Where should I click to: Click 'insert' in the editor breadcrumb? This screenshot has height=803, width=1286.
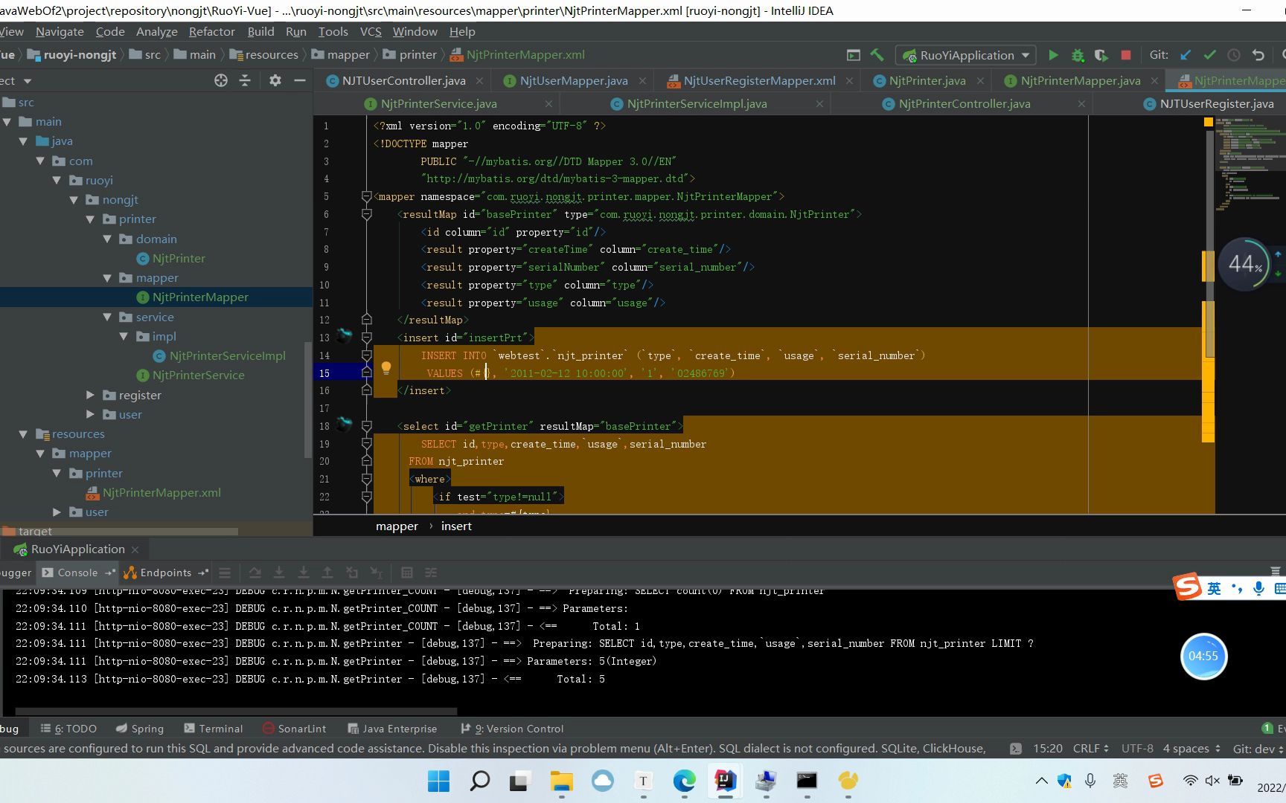pos(456,526)
